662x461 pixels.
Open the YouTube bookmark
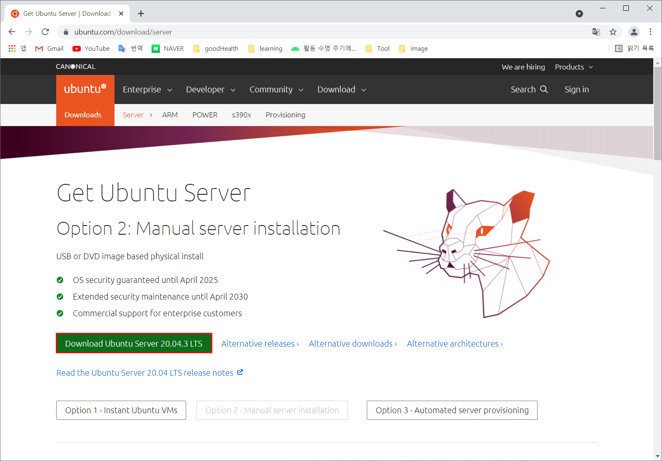(x=91, y=49)
